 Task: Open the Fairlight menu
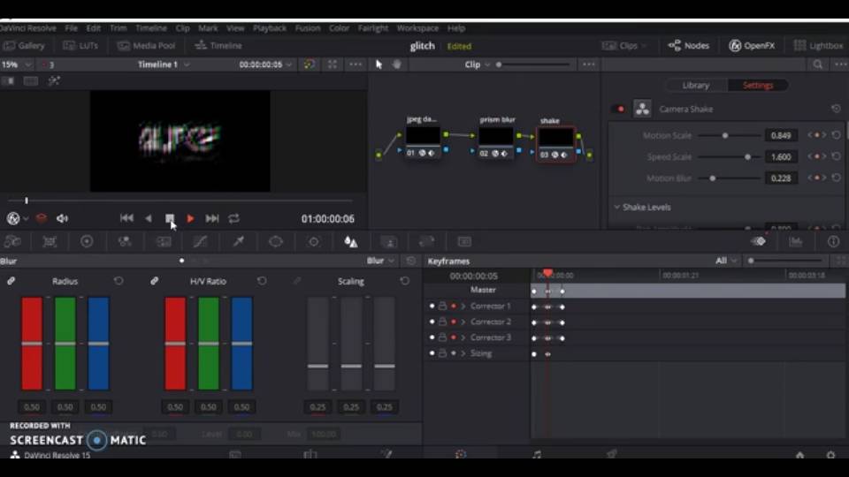373,28
